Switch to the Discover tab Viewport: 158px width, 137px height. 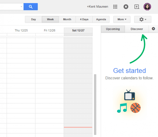coord(137,29)
